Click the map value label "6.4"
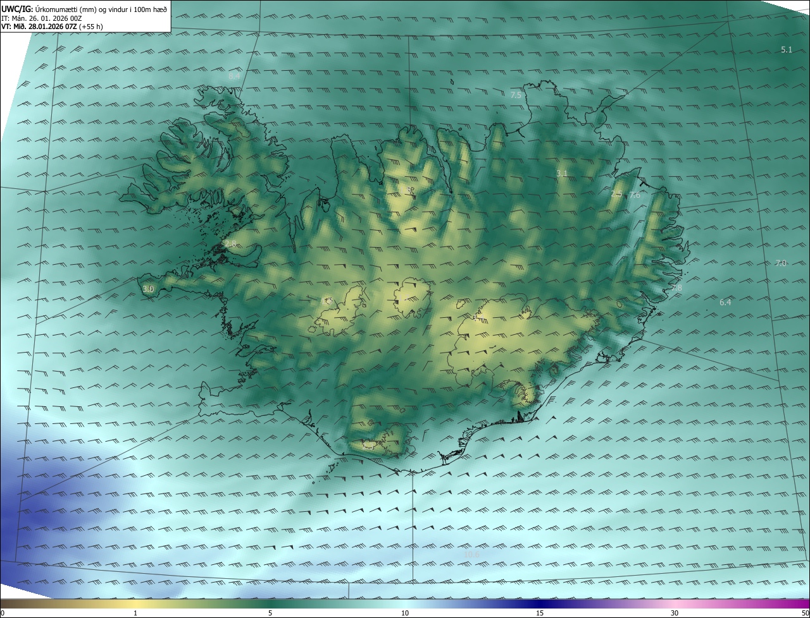The image size is (810, 618). (725, 302)
